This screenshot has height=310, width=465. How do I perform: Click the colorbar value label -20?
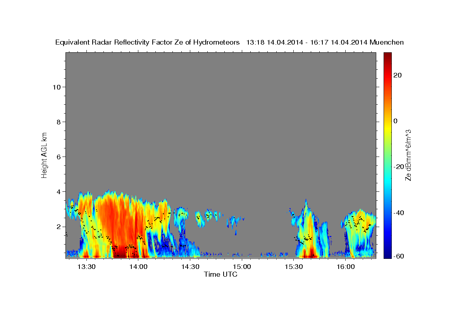pyautogui.click(x=398, y=167)
